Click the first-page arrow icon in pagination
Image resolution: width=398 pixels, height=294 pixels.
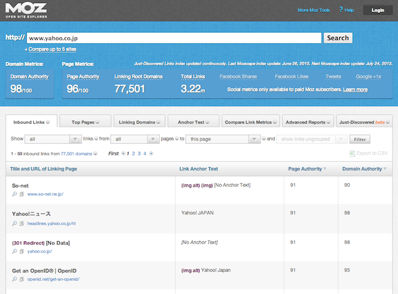123,153
